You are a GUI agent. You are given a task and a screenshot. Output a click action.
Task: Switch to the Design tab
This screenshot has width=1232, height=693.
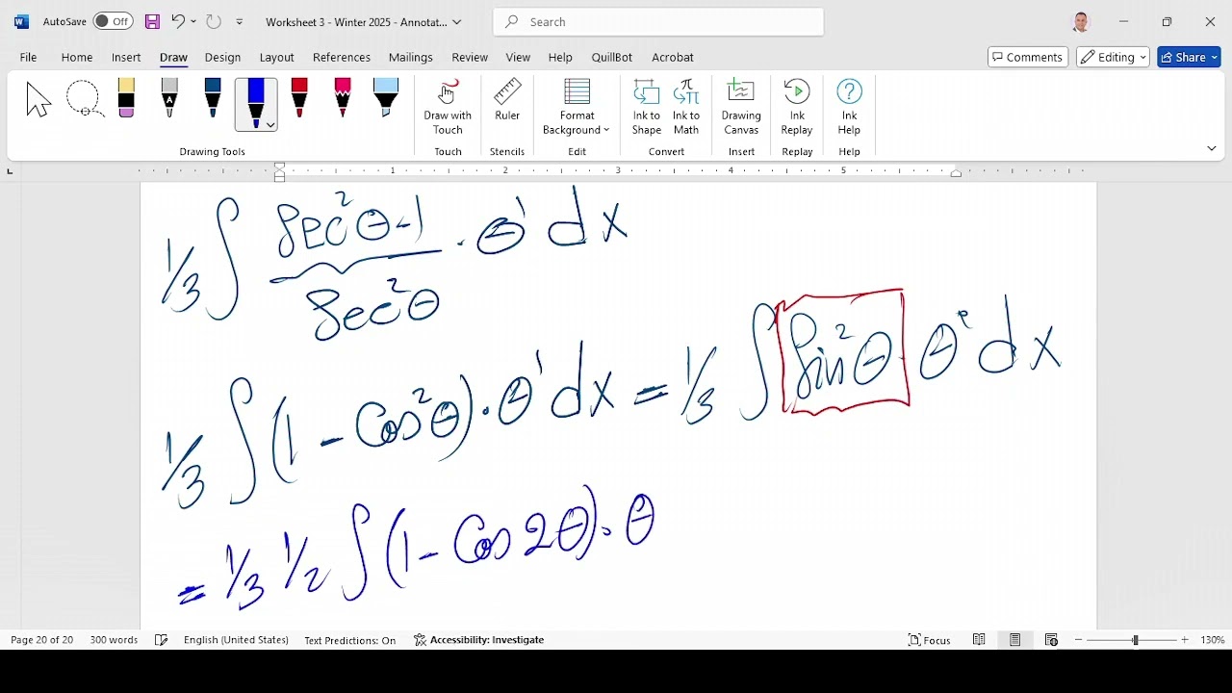point(222,57)
